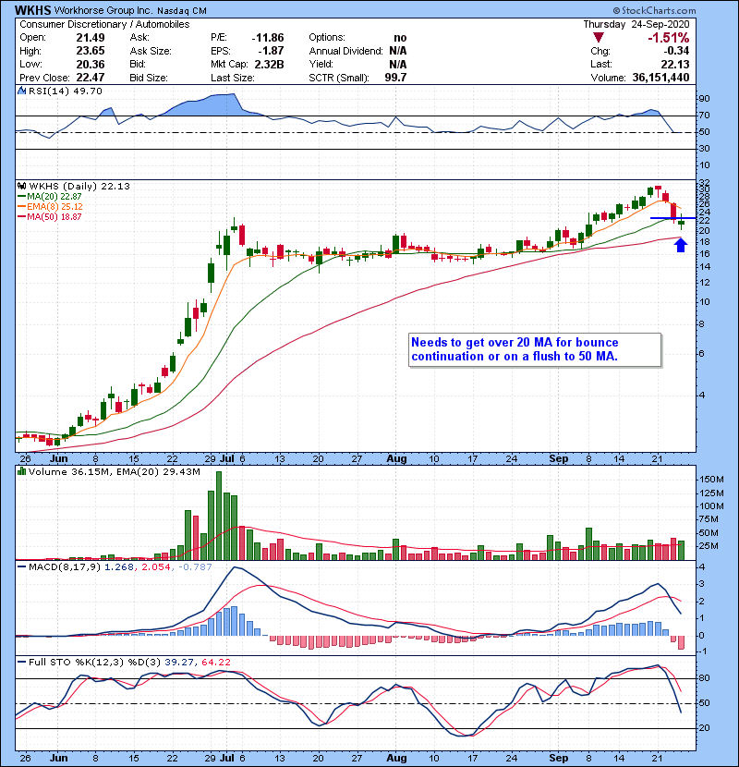
Task: Click the Mkt Cap value 2.32B
Action: [x=269, y=64]
